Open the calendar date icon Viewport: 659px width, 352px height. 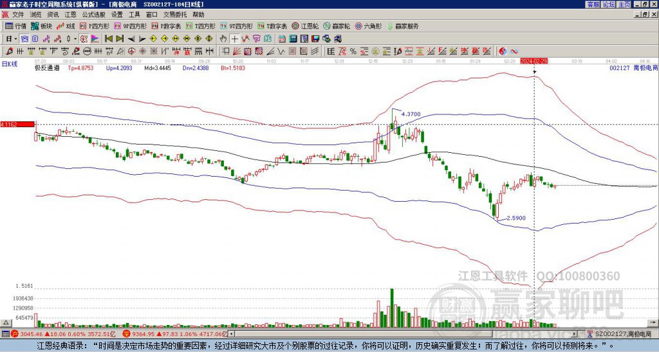tap(282, 39)
